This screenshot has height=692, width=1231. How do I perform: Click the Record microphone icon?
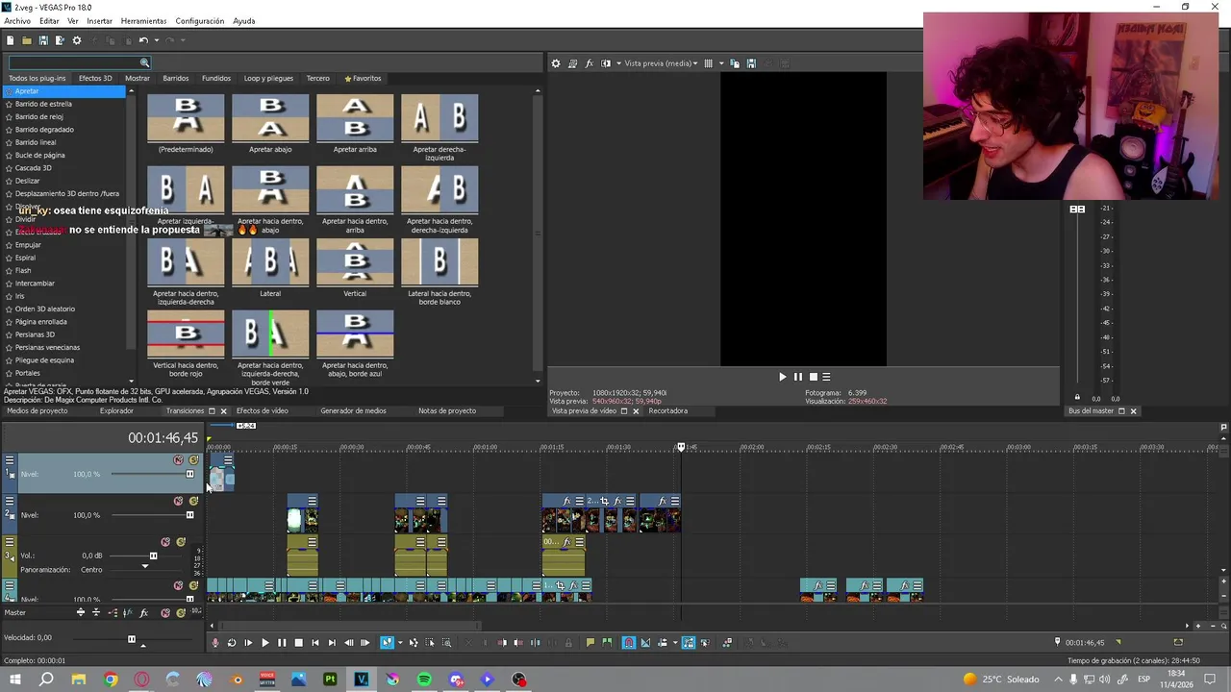pyautogui.click(x=215, y=643)
